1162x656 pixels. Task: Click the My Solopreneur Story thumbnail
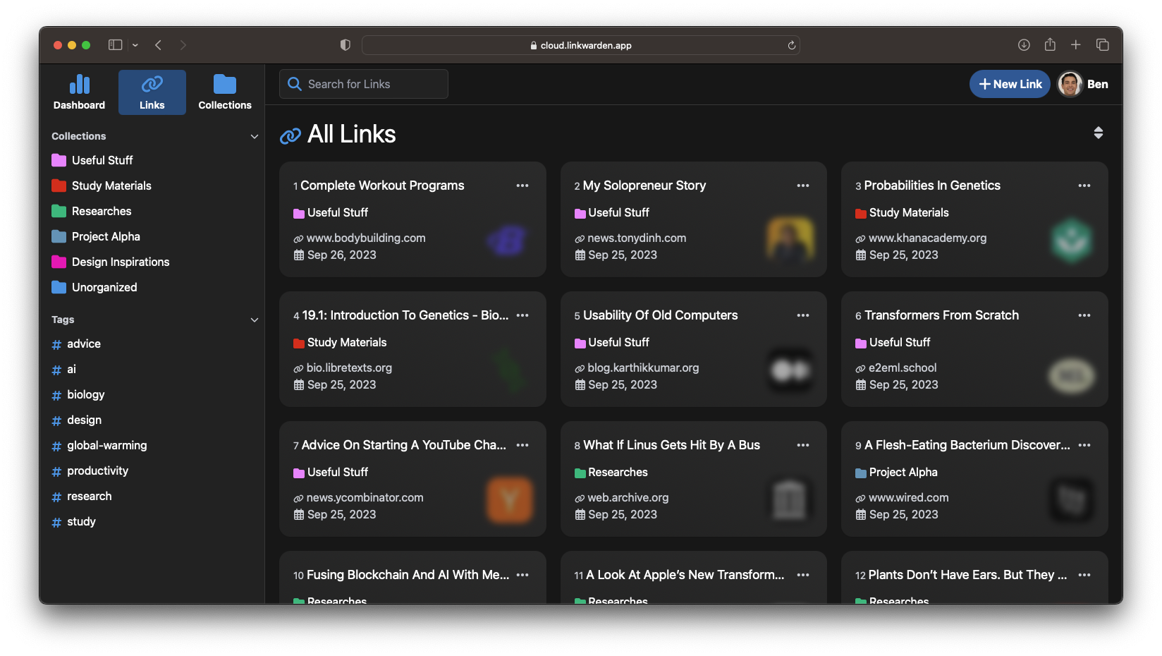[789, 240]
